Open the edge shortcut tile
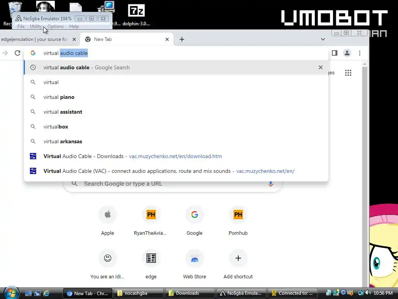Image resolution: width=398 pixels, height=299 pixels. pos(151,264)
